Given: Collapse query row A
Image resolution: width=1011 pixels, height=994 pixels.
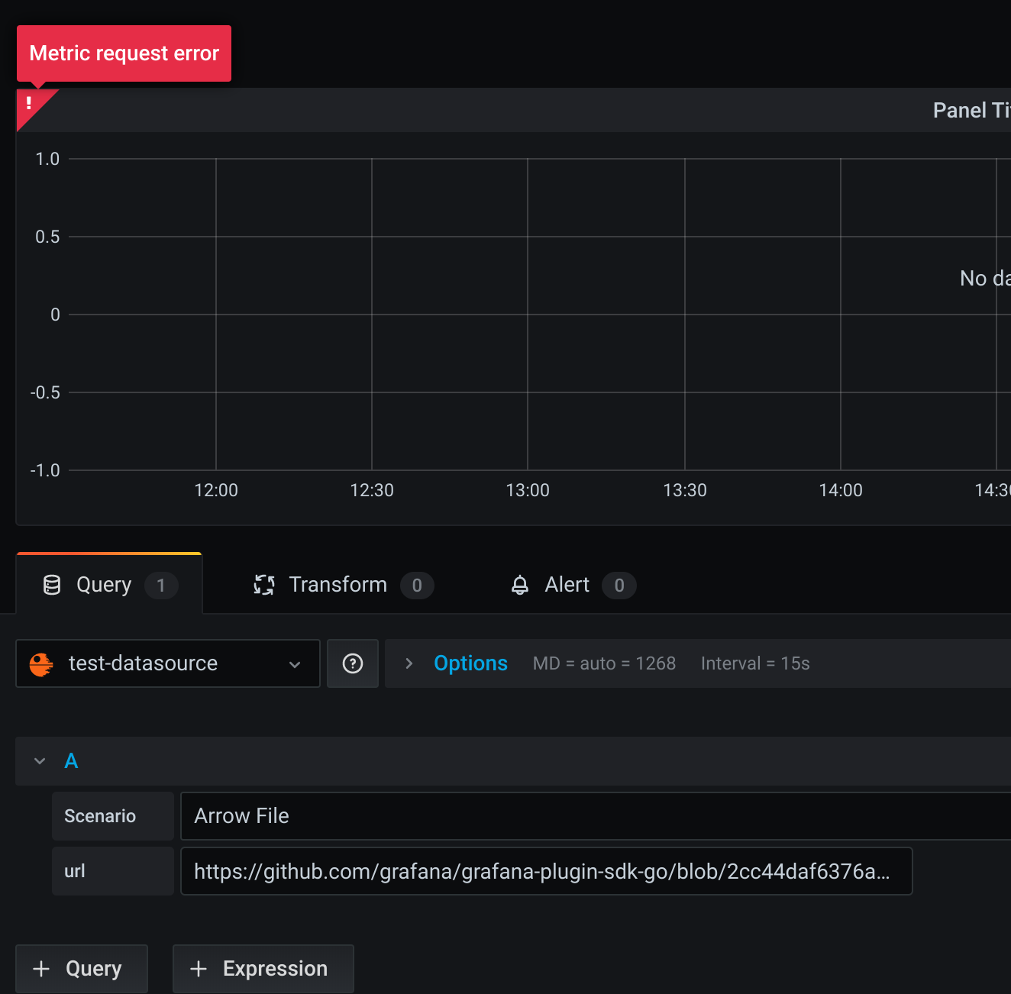Looking at the screenshot, I should tap(39, 760).
